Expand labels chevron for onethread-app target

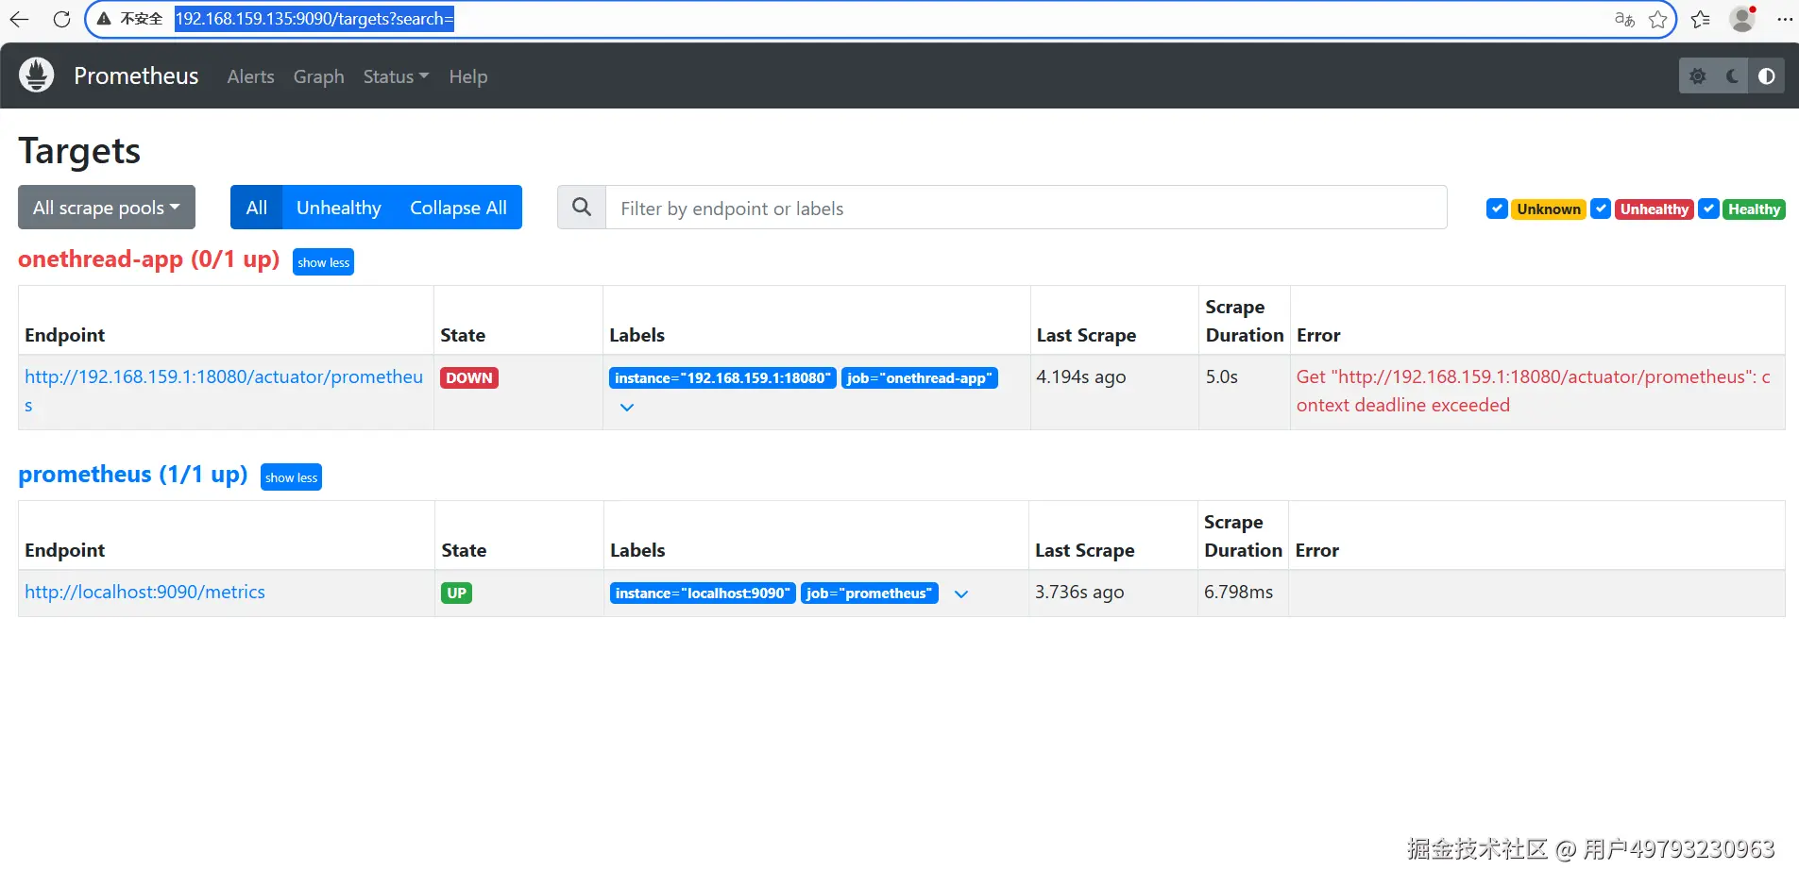(x=627, y=408)
